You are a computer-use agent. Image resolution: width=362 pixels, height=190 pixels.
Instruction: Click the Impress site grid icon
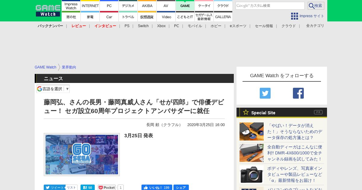coord(294,16)
